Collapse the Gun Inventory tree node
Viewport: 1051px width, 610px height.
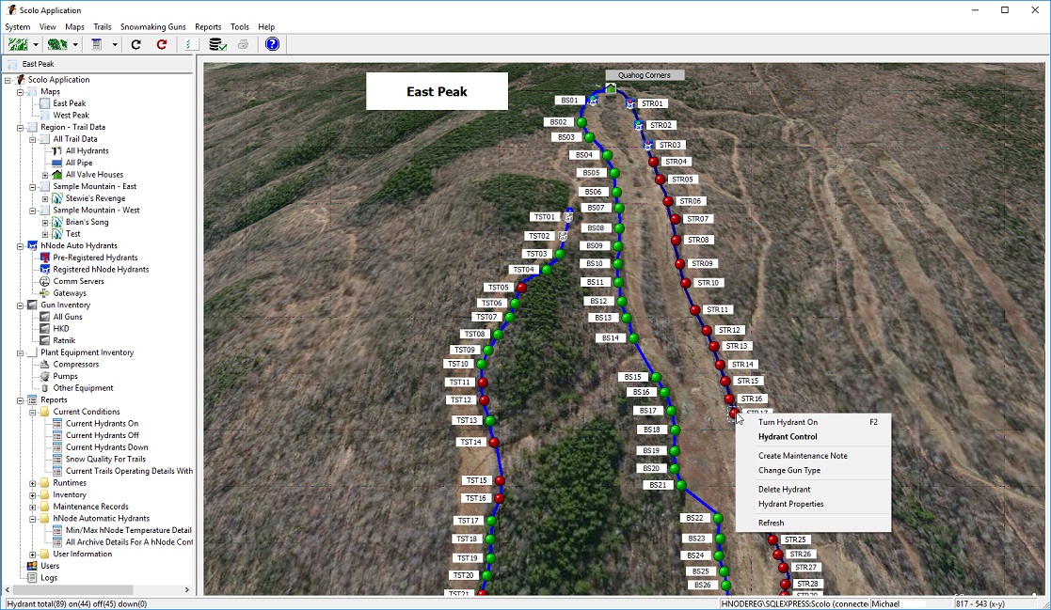coord(20,305)
